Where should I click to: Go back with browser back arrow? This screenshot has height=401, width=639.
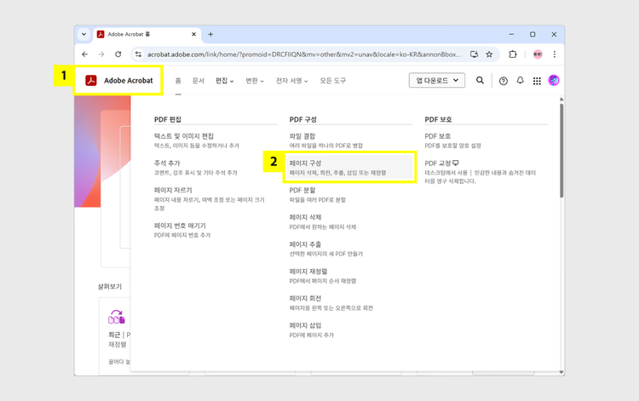84,54
